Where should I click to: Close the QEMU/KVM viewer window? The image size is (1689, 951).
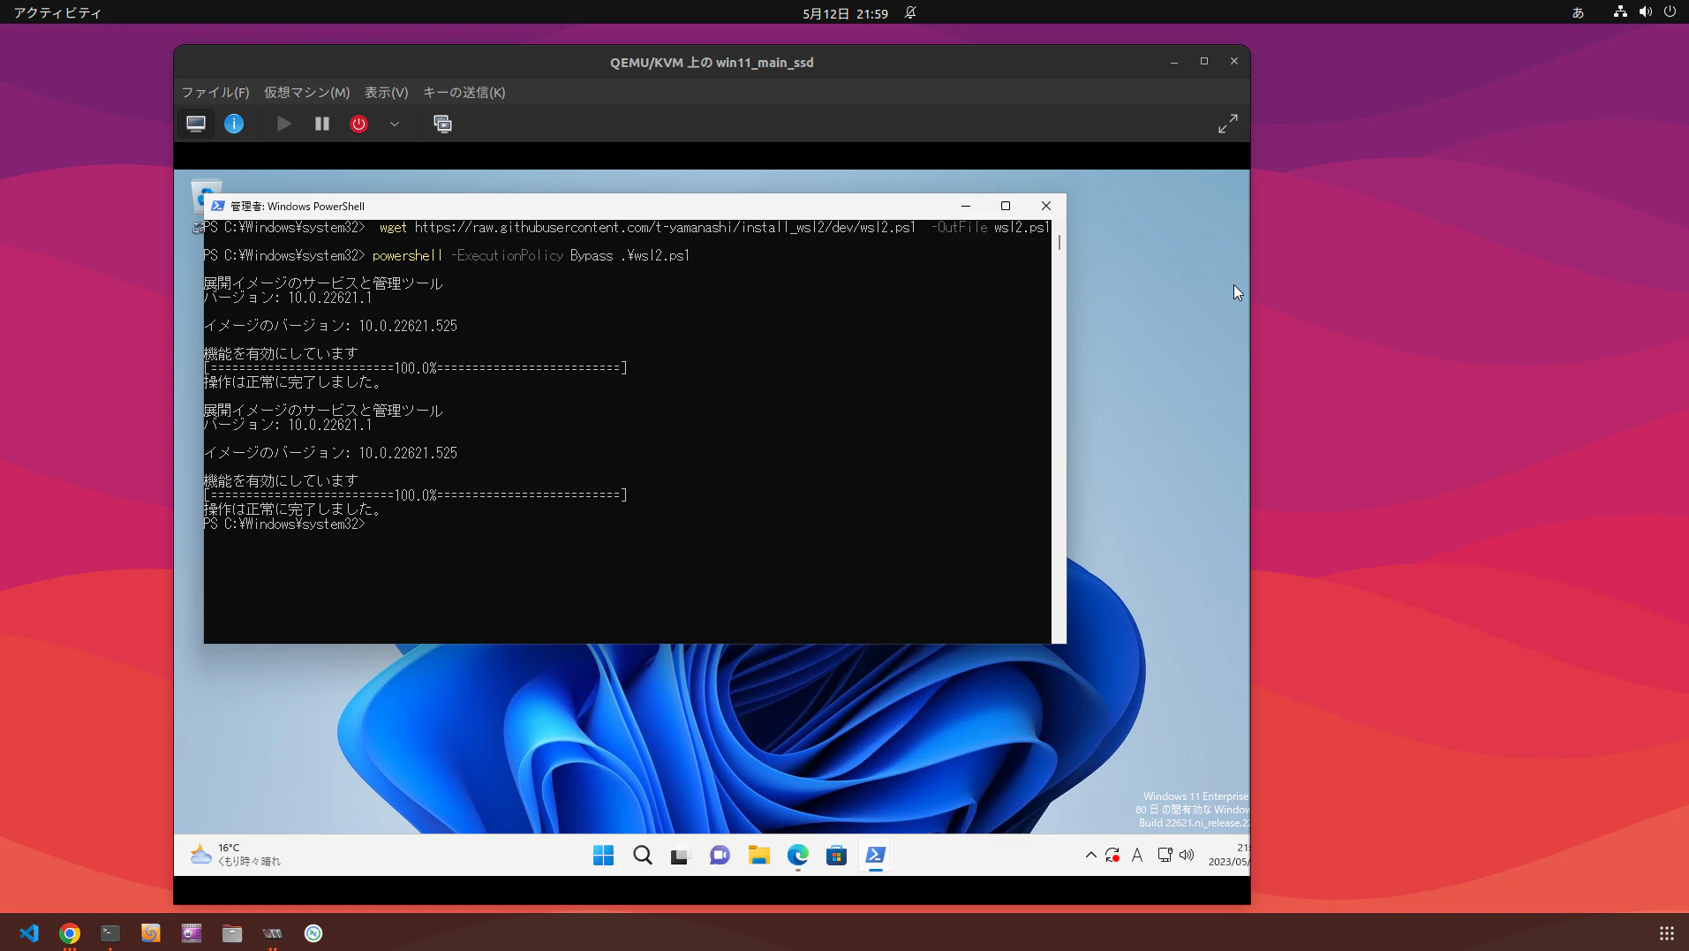click(x=1234, y=62)
